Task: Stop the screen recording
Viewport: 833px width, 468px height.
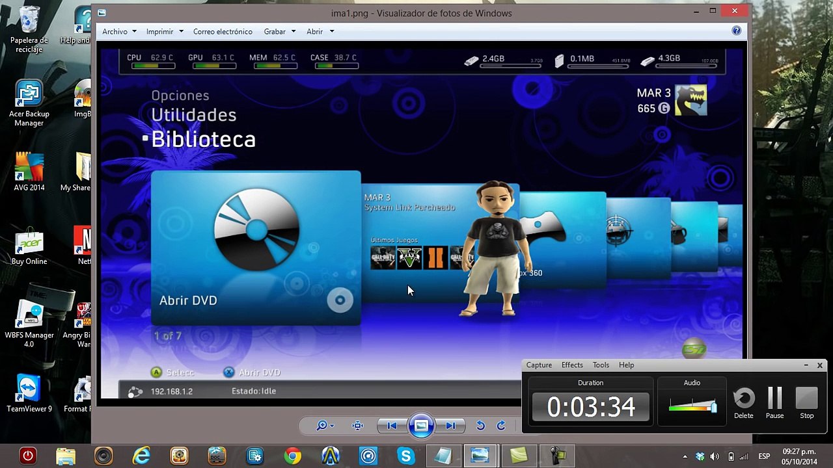Action: pos(806,404)
